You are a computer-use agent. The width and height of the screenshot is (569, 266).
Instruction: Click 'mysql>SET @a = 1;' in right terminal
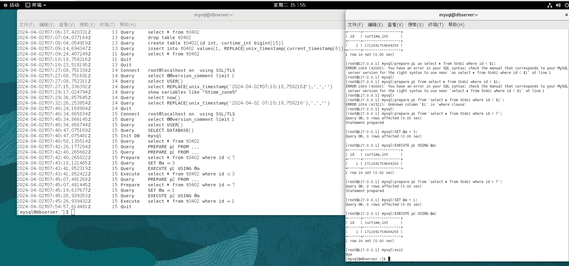400,200
